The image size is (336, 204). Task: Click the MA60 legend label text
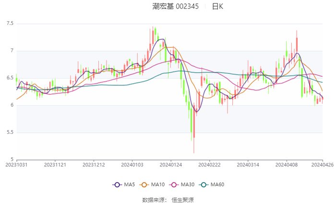(x=217, y=184)
